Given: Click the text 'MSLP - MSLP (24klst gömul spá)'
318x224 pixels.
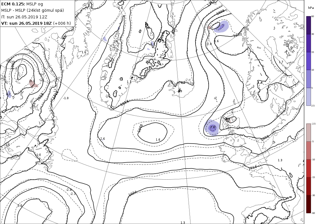Looking at the screenshot, I should point(32,10).
